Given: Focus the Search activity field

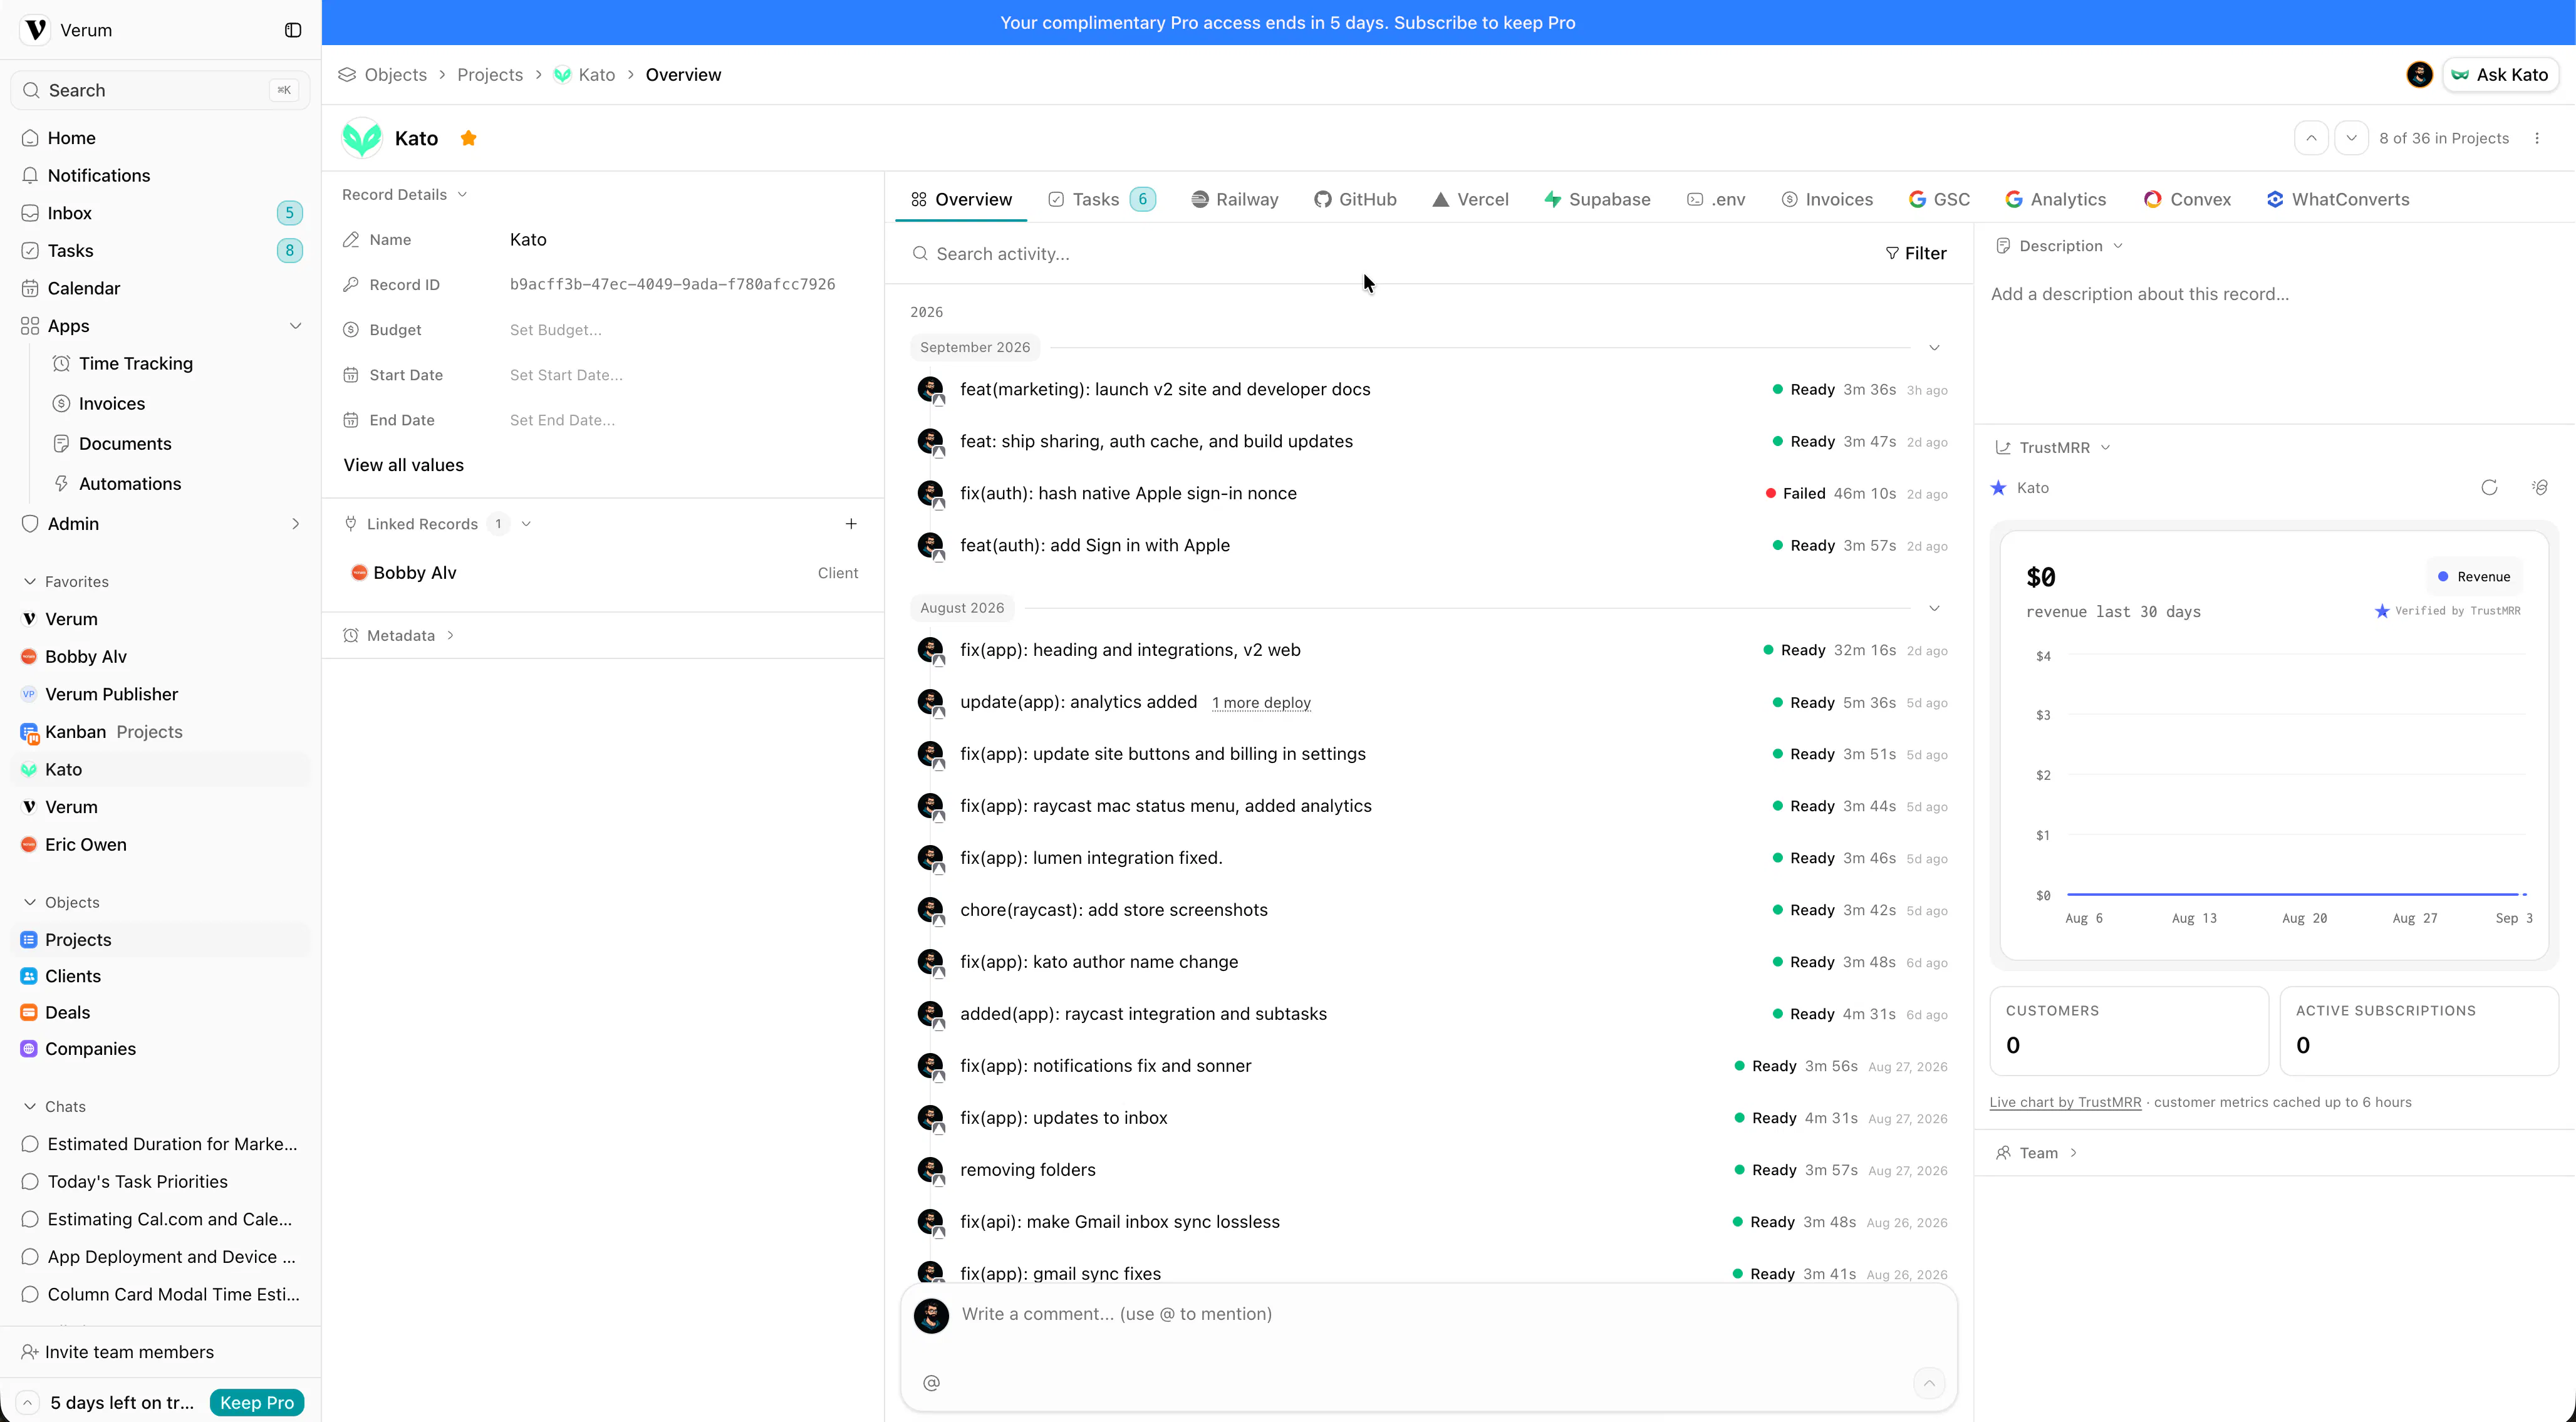Looking at the screenshot, I should click(1390, 254).
